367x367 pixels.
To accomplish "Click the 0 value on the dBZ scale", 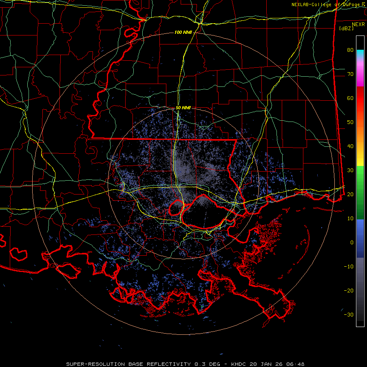I will pyautogui.click(x=352, y=243).
